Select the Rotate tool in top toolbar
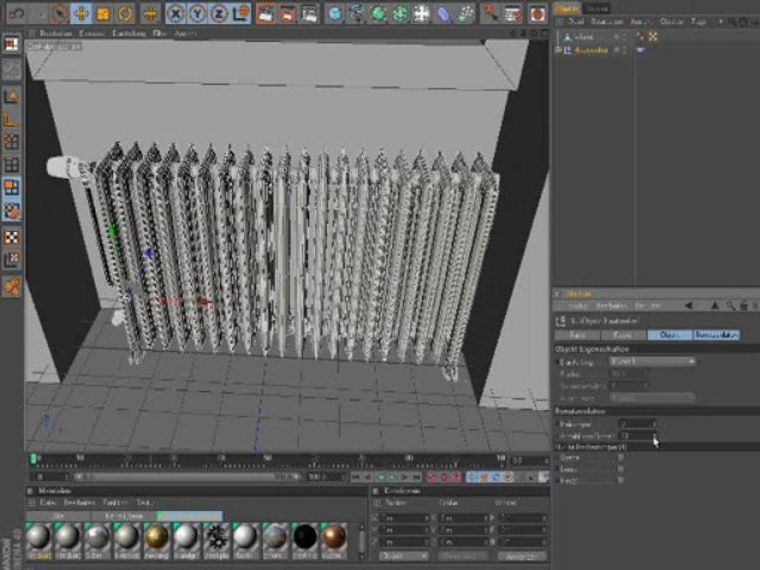Screen dimensions: 760x570 tap(125, 13)
